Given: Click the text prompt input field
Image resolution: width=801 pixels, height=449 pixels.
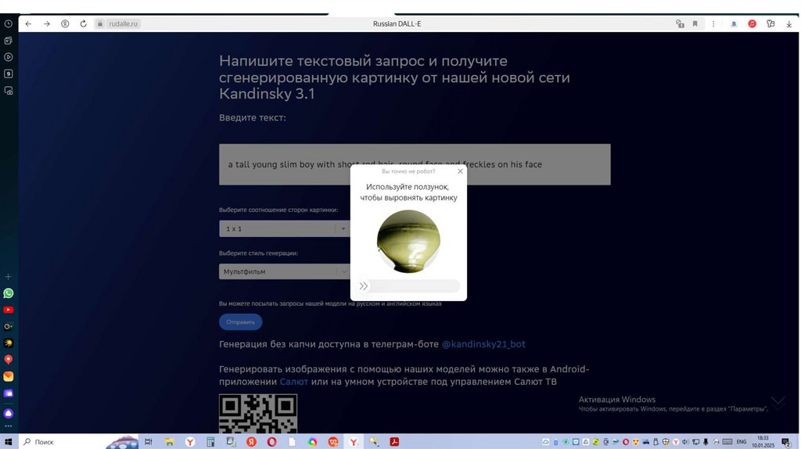Looking at the screenshot, I should 415,164.
